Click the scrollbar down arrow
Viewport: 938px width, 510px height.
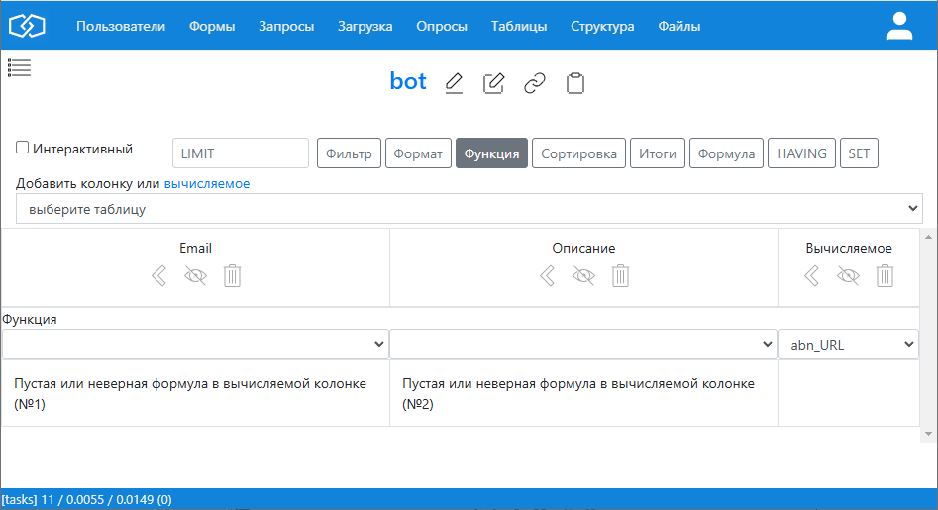[928, 434]
